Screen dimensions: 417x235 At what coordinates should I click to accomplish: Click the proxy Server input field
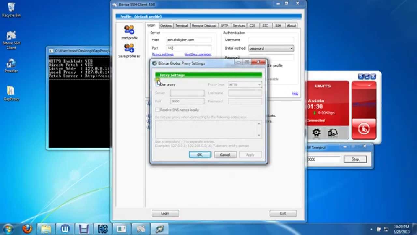pyautogui.click(x=187, y=93)
